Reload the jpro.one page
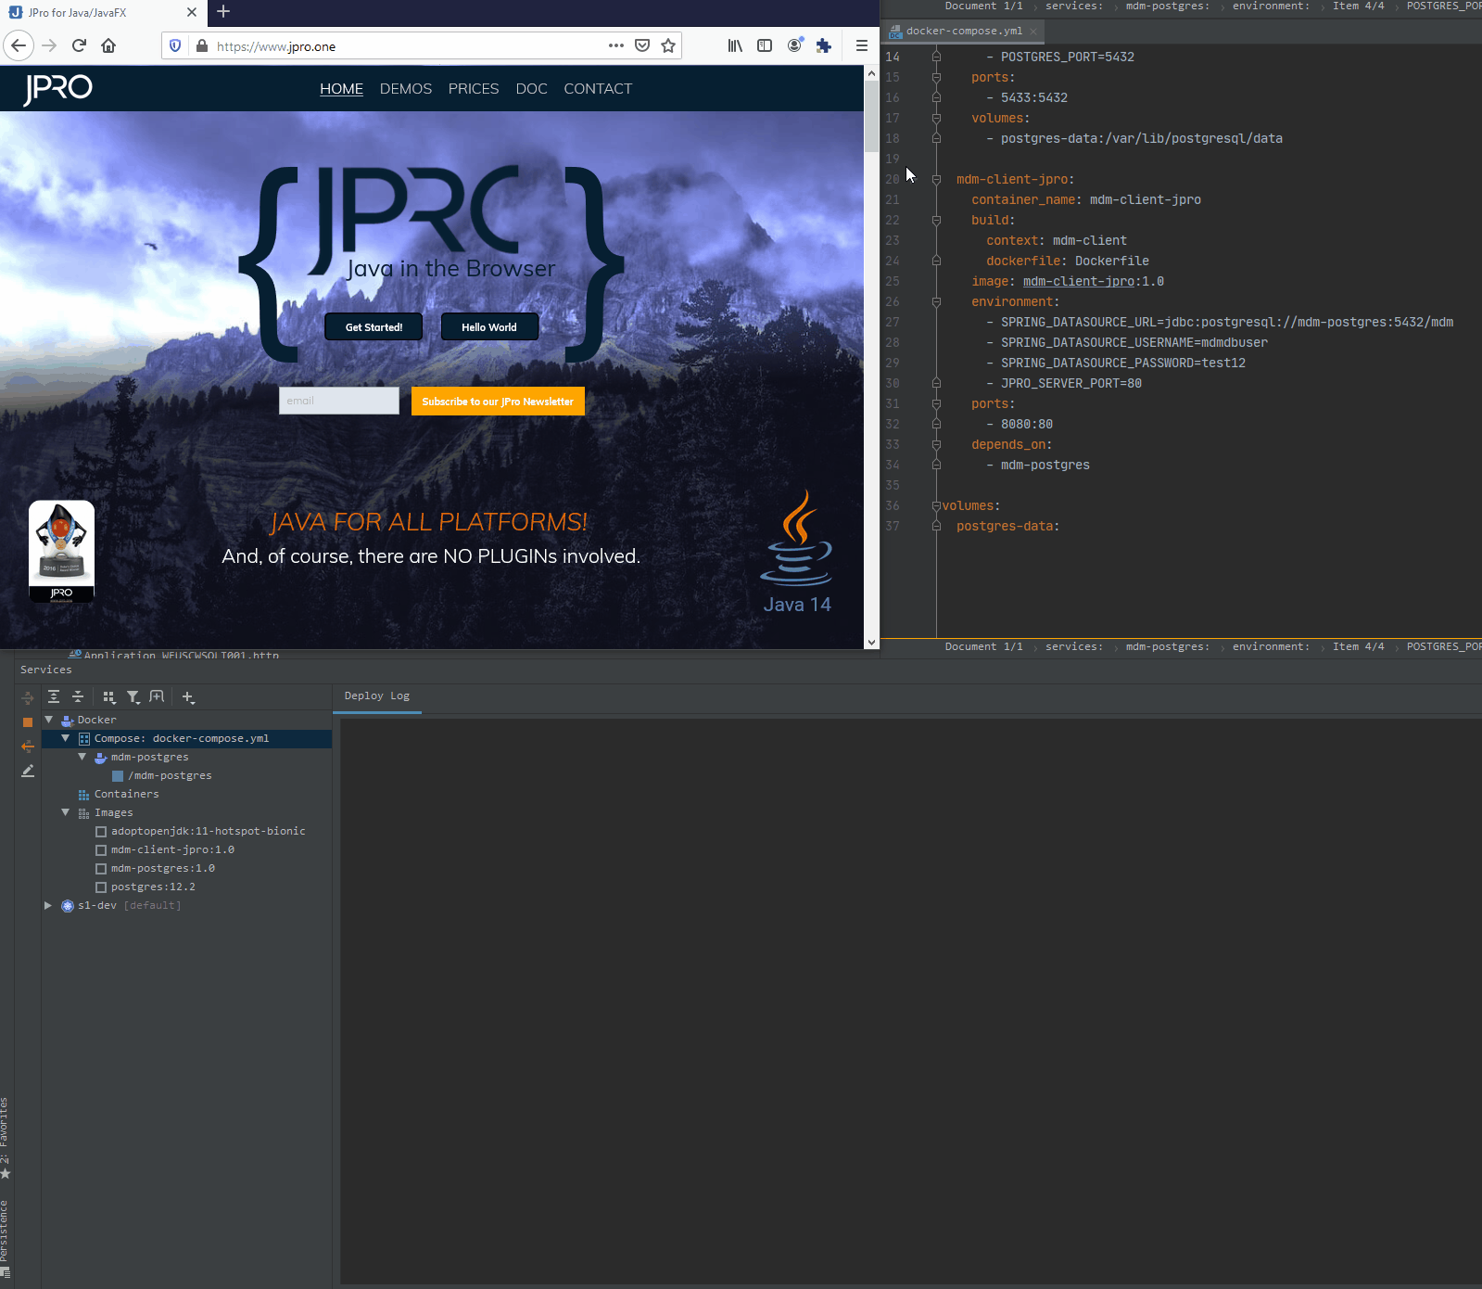Viewport: 1482px width, 1289px height. (x=79, y=45)
